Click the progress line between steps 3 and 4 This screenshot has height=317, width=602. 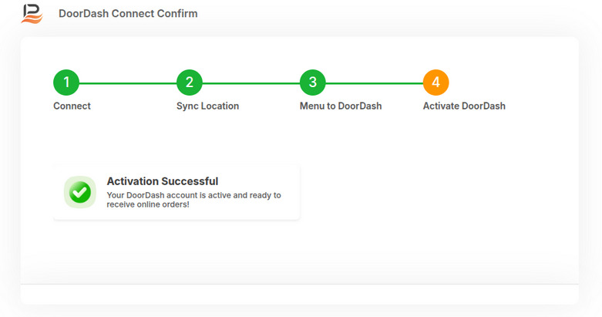point(375,83)
